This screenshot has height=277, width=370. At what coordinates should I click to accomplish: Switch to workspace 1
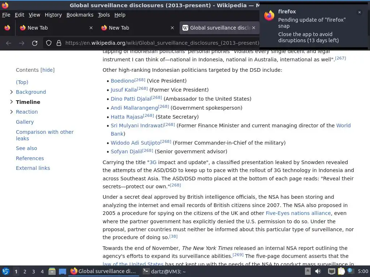point(16,272)
